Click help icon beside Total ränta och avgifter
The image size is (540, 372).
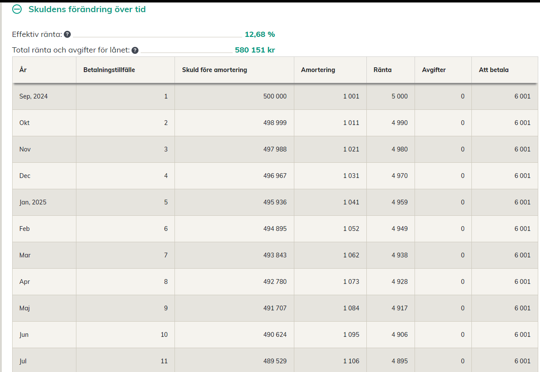click(135, 50)
